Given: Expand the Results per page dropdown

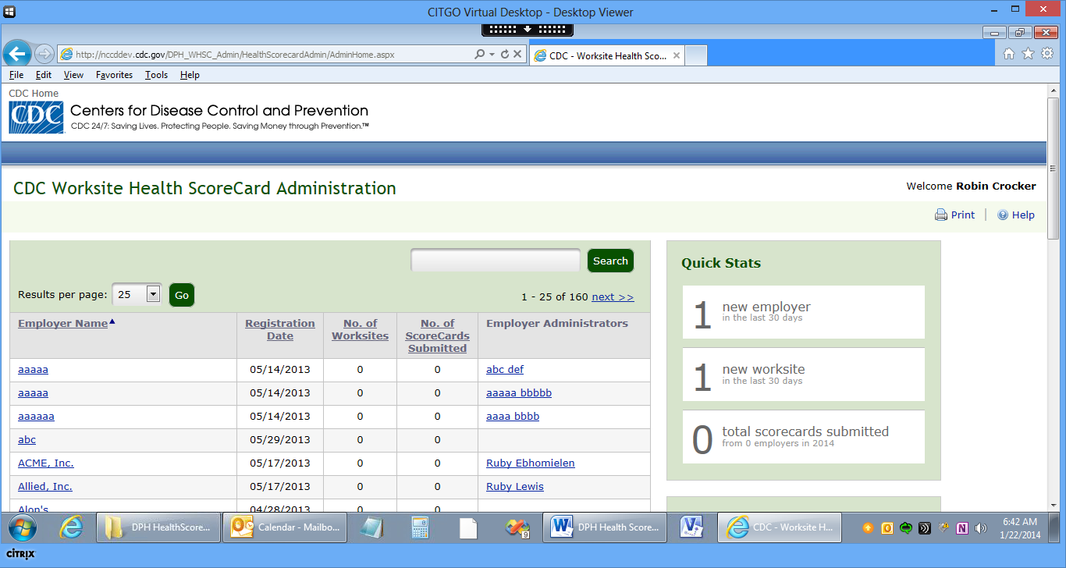Looking at the screenshot, I should pos(153,295).
